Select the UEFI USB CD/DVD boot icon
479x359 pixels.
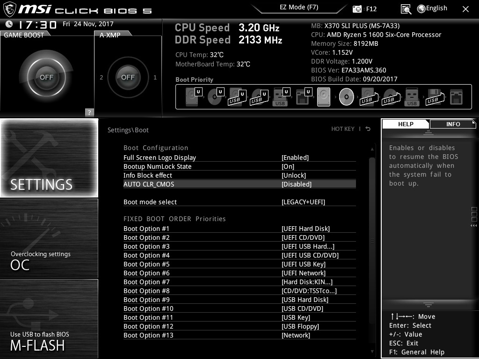coord(259,97)
